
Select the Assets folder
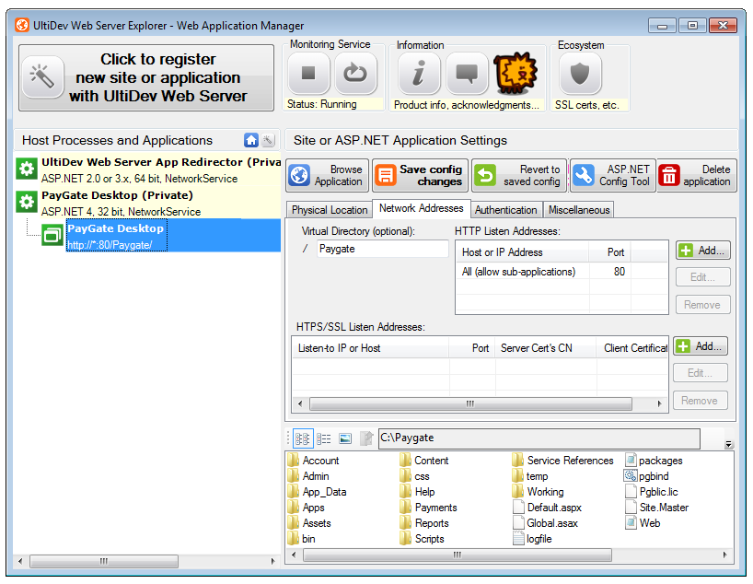(x=309, y=523)
